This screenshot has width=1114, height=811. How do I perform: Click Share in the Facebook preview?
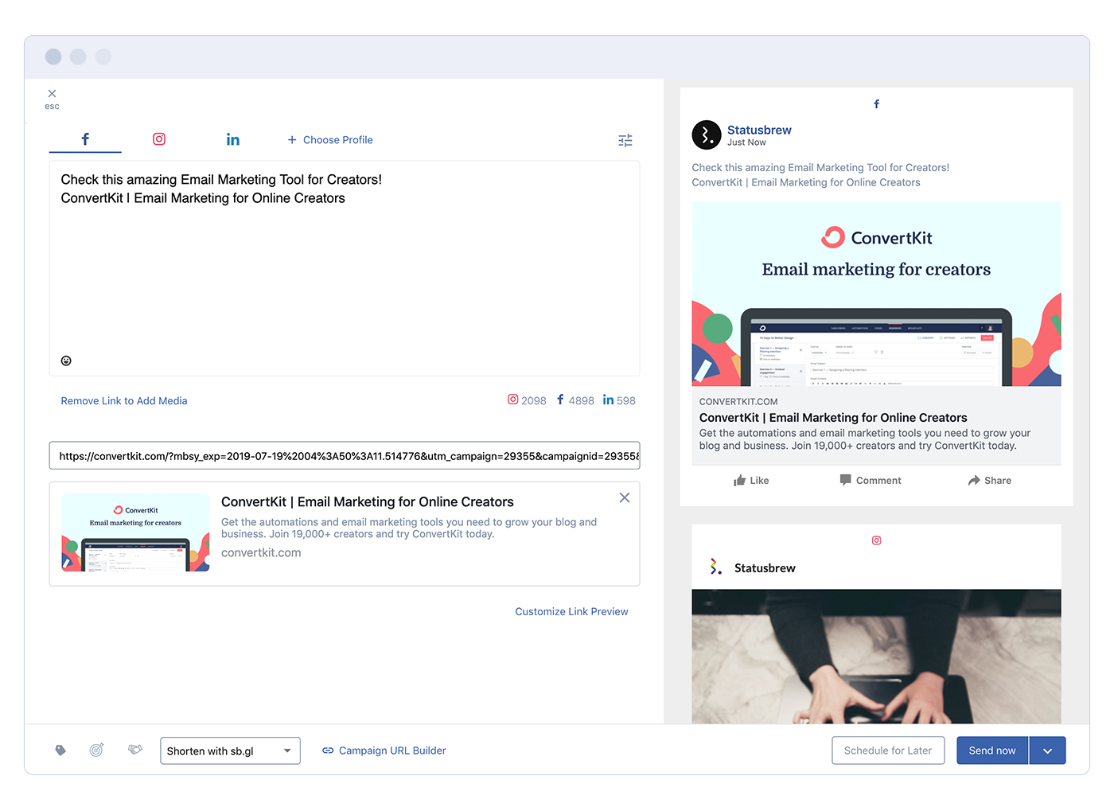coord(989,481)
